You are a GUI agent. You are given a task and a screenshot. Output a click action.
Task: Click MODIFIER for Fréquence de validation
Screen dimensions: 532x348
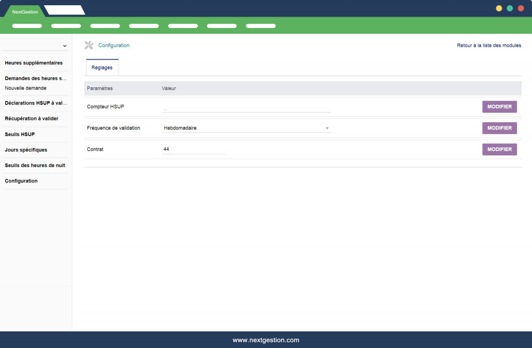[x=499, y=128]
